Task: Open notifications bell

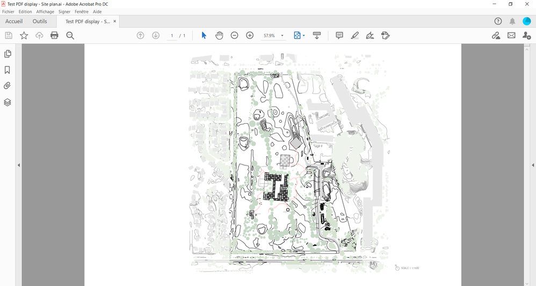Action: tap(512, 21)
